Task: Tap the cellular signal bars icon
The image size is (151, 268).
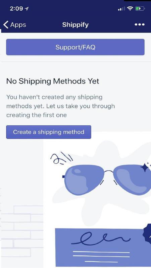Action: [x=121, y=9]
